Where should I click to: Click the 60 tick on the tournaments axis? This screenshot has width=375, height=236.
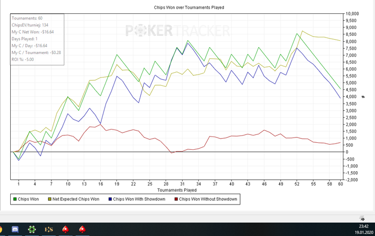[340, 184]
